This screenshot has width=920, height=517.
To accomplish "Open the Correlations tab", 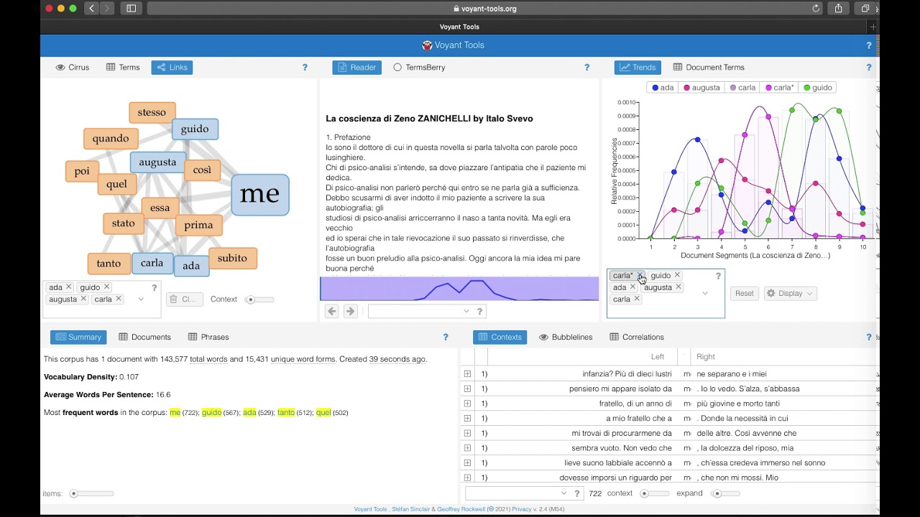I will click(637, 337).
